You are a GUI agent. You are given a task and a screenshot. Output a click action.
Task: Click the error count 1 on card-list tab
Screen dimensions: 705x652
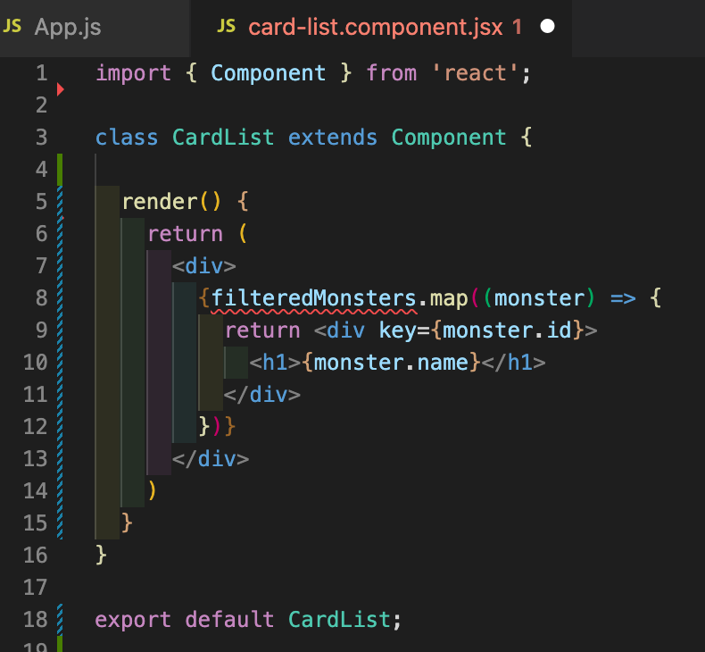(517, 27)
